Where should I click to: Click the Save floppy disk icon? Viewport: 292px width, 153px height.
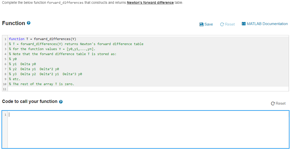[201, 24]
